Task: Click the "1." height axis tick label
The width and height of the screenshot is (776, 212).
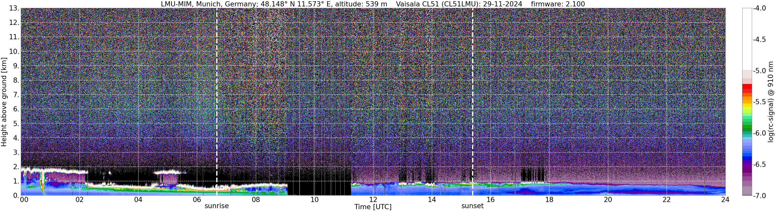Action: (16, 181)
